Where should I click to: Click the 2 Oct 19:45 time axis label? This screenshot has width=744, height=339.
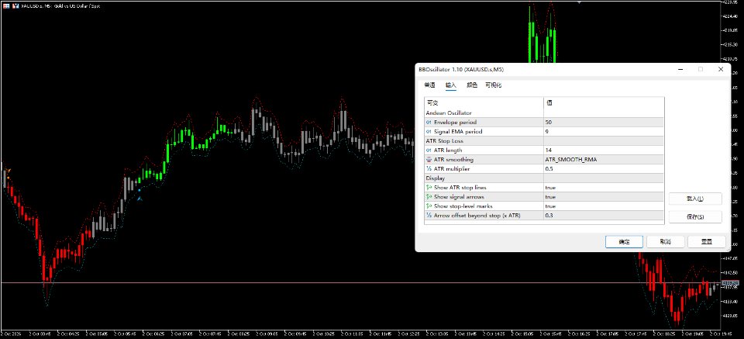coord(719,334)
